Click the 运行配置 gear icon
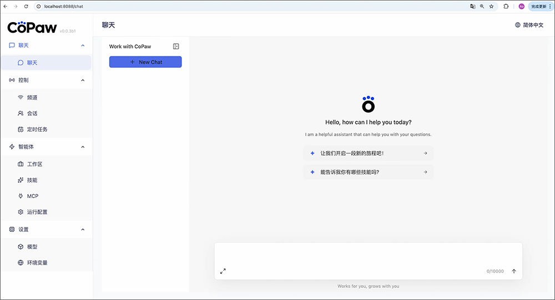The image size is (555, 300). [21, 212]
